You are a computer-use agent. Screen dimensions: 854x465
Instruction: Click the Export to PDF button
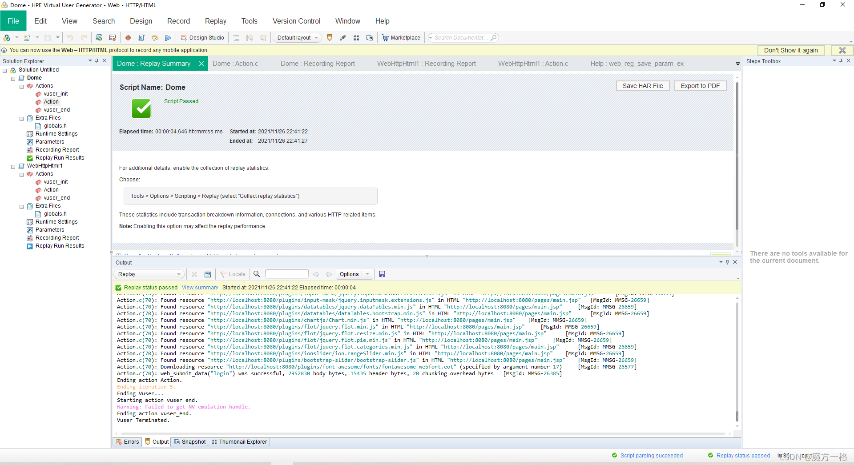[700, 86]
